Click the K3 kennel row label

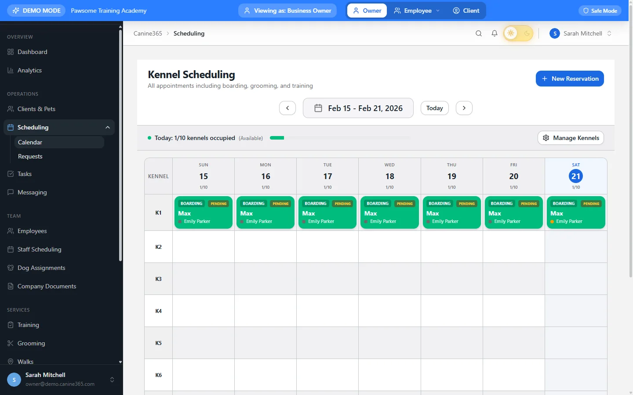pyautogui.click(x=159, y=279)
